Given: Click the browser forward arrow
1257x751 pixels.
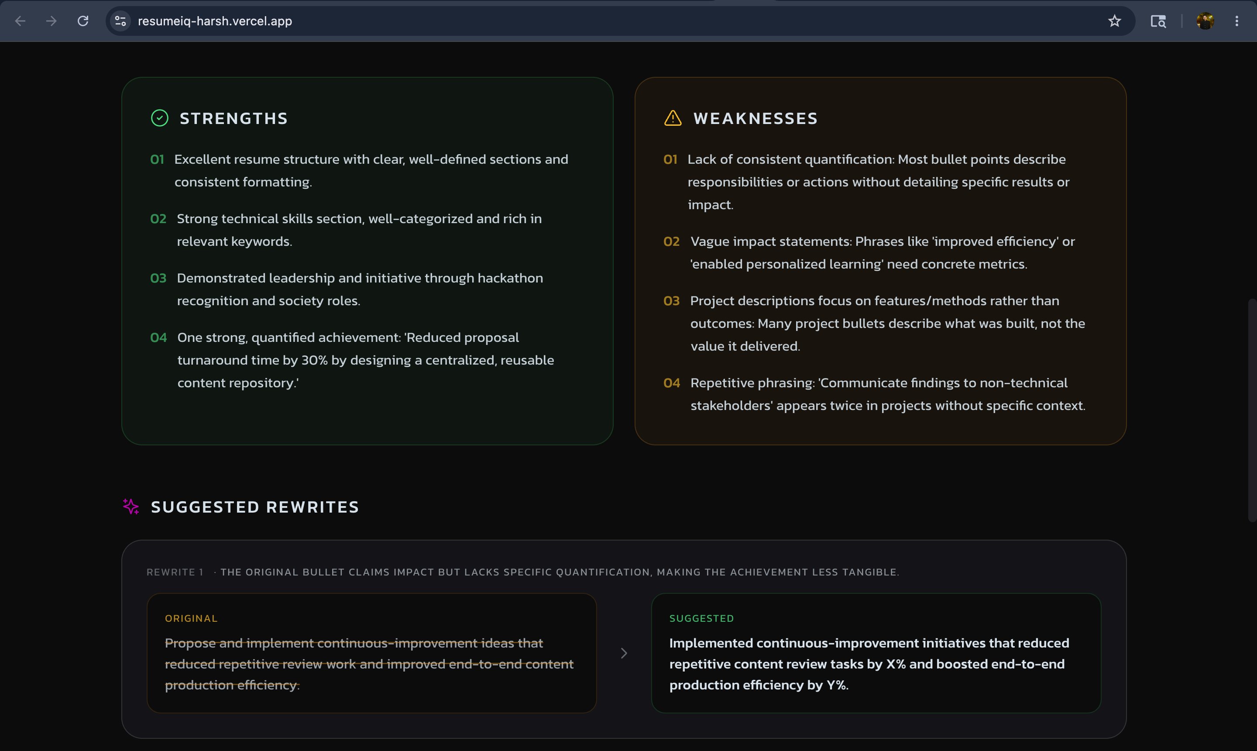Looking at the screenshot, I should (x=51, y=21).
